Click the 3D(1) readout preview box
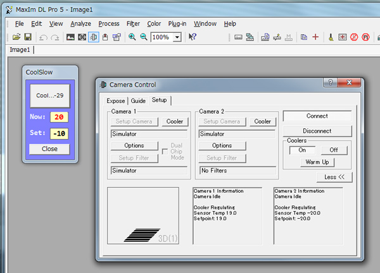Image resolution: width=380 pixels, height=273 pixels. point(143,215)
